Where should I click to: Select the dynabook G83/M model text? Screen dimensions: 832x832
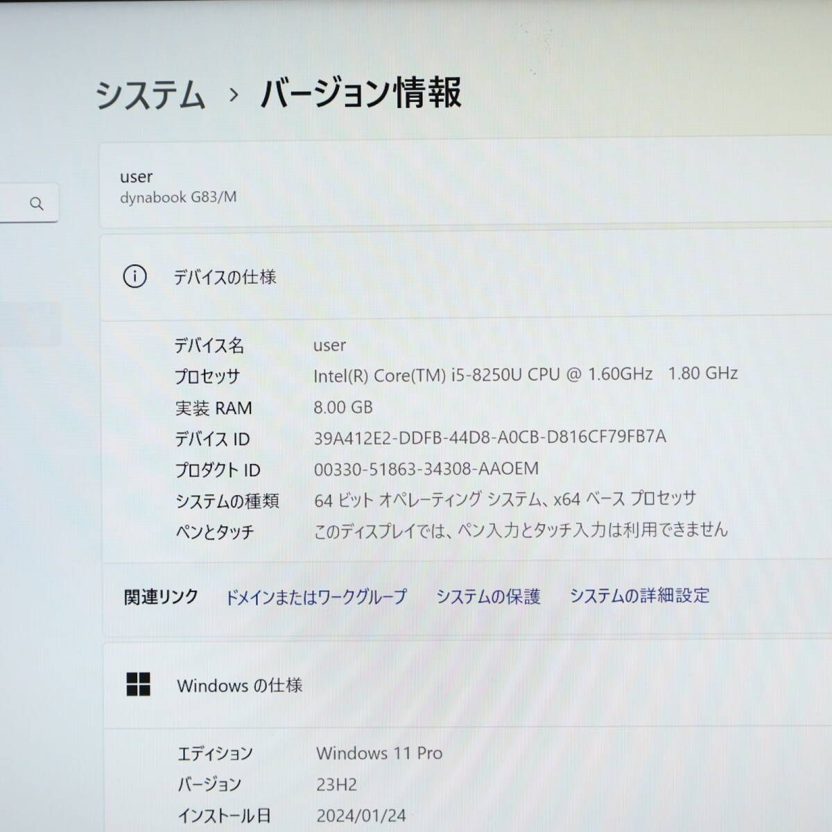[x=178, y=197]
